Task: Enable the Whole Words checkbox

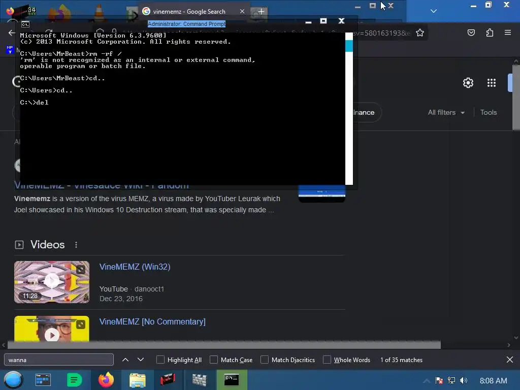Action: click(327, 360)
